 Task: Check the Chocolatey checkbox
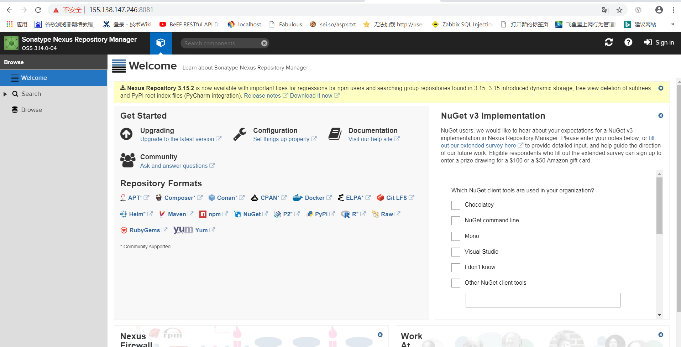click(456, 205)
